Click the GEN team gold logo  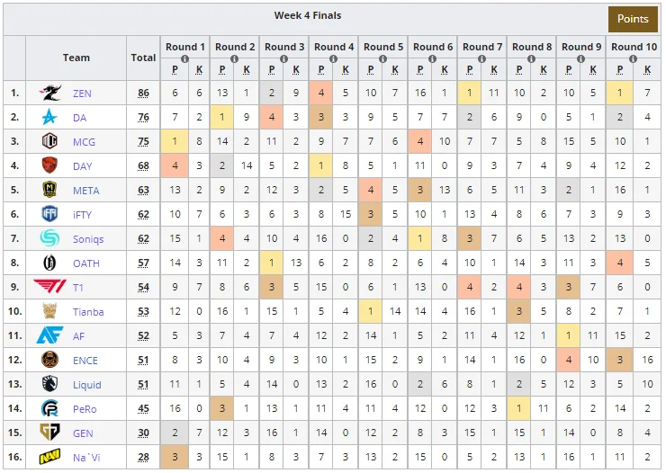[49, 433]
